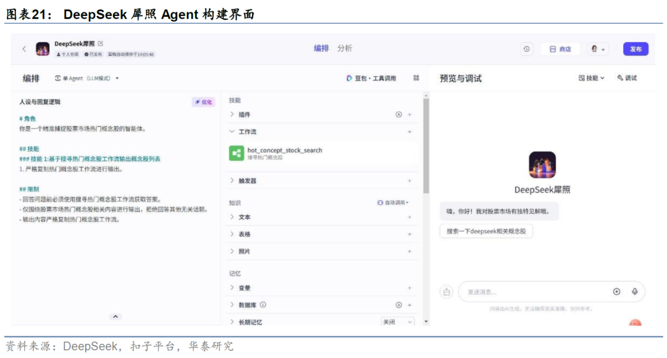Click the 优化 optimize prompt button

pyautogui.click(x=203, y=102)
